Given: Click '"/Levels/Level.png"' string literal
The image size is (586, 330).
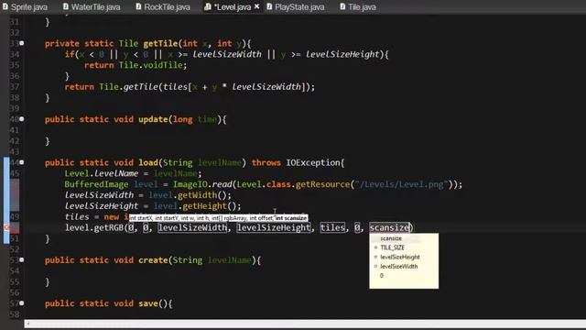Looking at the screenshot, I should [401, 184].
